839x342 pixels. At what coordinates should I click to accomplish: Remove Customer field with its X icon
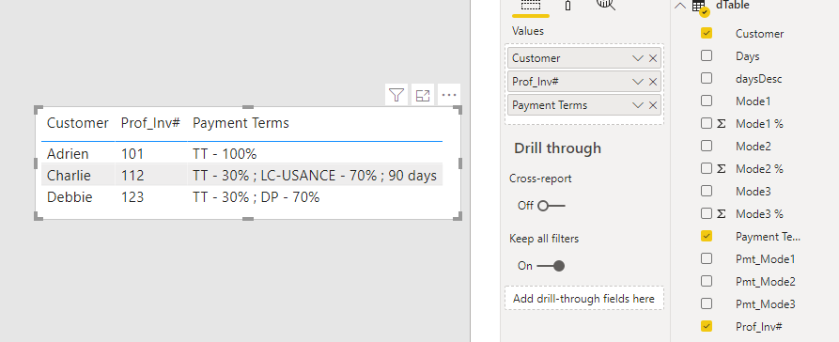(653, 58)
